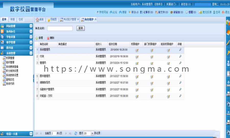The height and width of the screenshot is (138, 230).
Task: Open department permission maintenance for 系统管理员 row
Action: point(152,50)
